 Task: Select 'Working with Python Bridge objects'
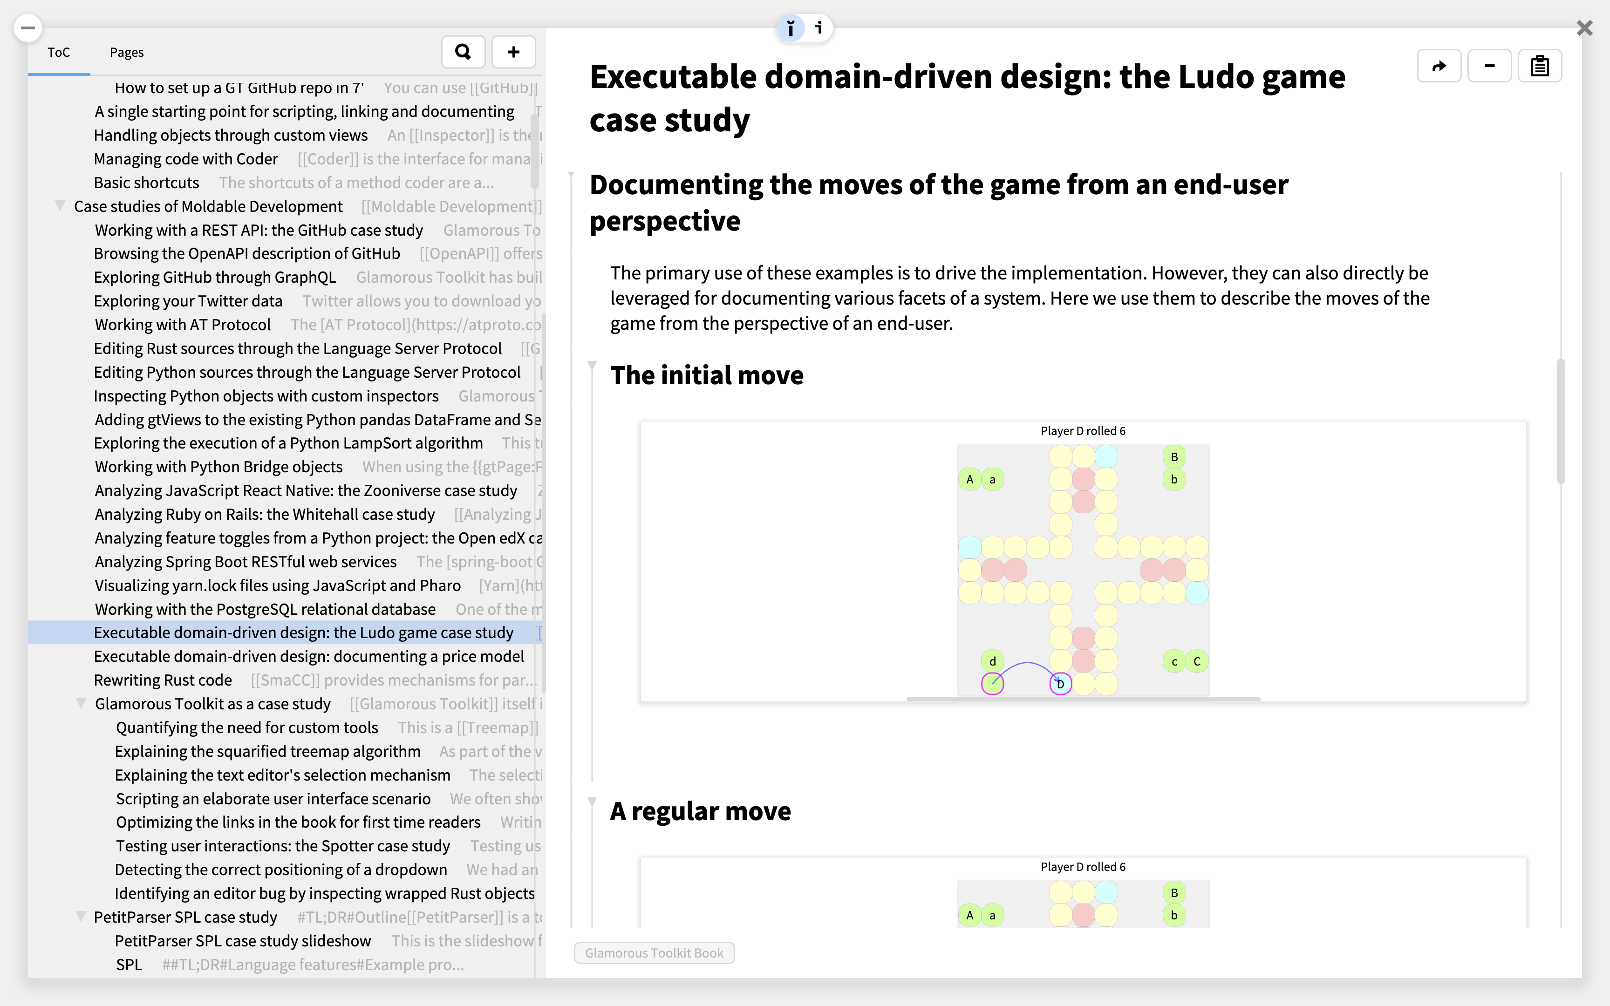(x=218, y=467)
